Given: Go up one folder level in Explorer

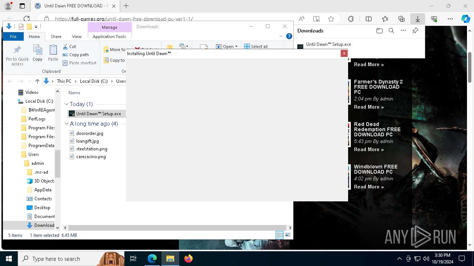Looking at the screenshot, I should [37, 81].
